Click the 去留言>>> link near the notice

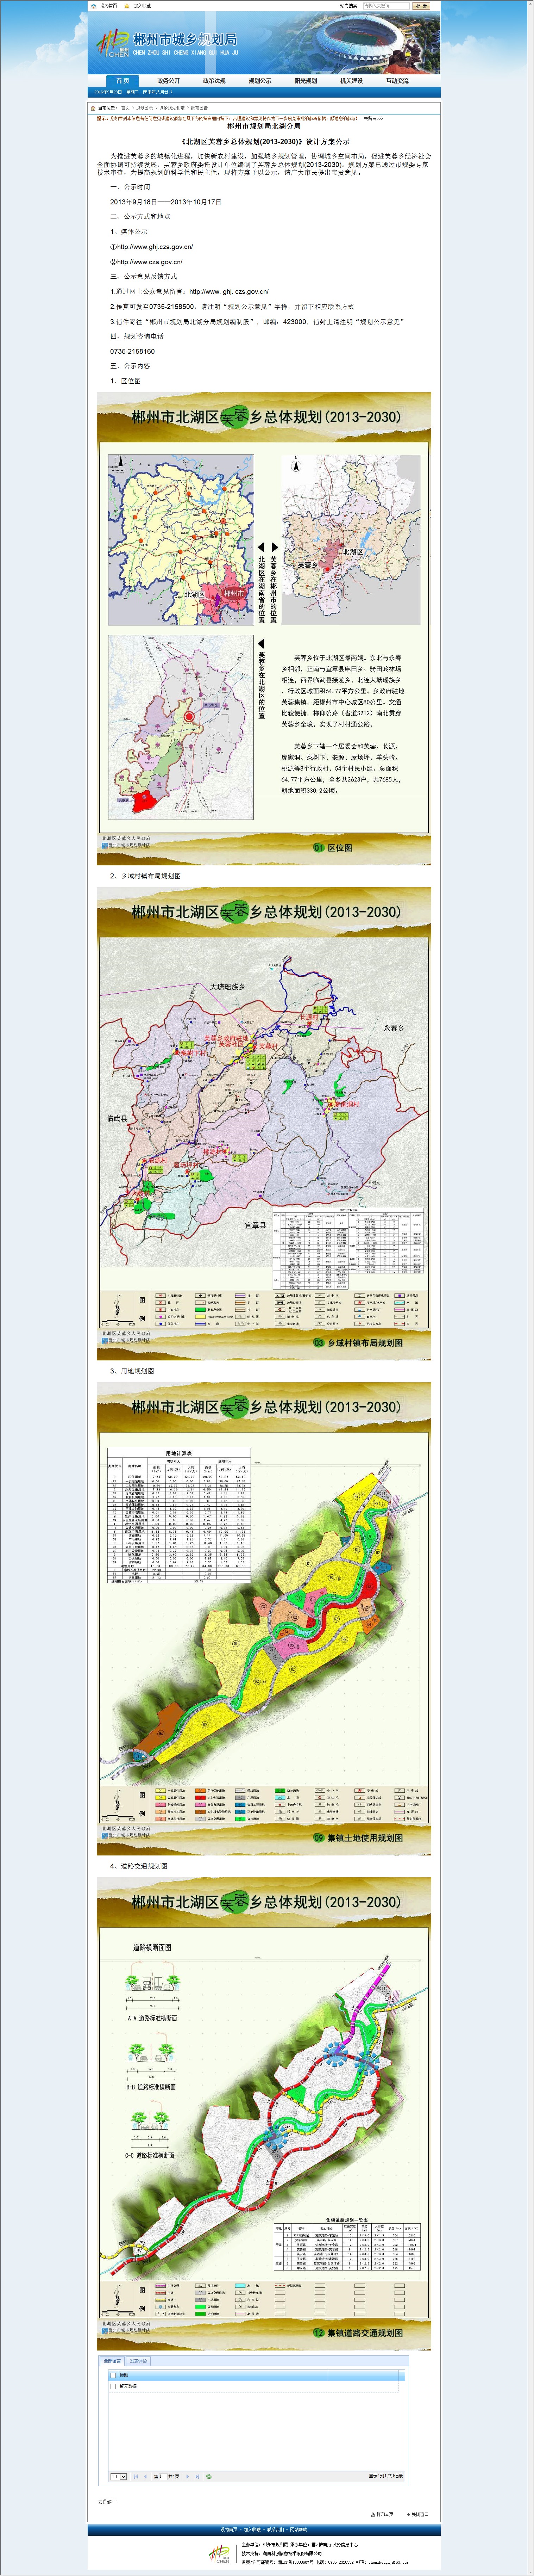tap(372, 118)
